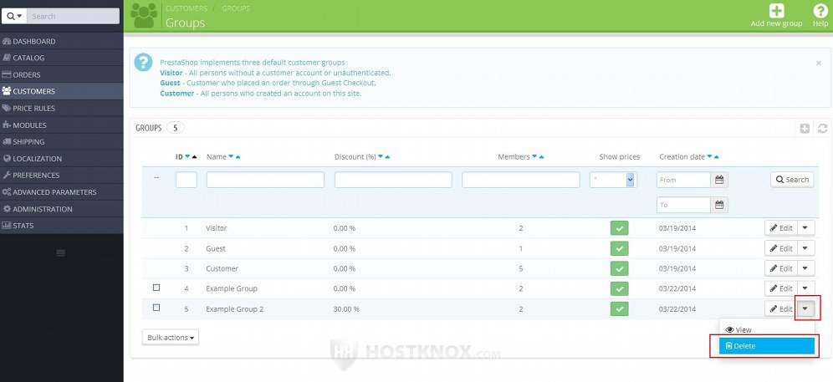This screenshot has height=382, width=833.
Task: Click the search magnifier dropdown in sidebar
Action: pyautogui.click(x=14, y=16)
